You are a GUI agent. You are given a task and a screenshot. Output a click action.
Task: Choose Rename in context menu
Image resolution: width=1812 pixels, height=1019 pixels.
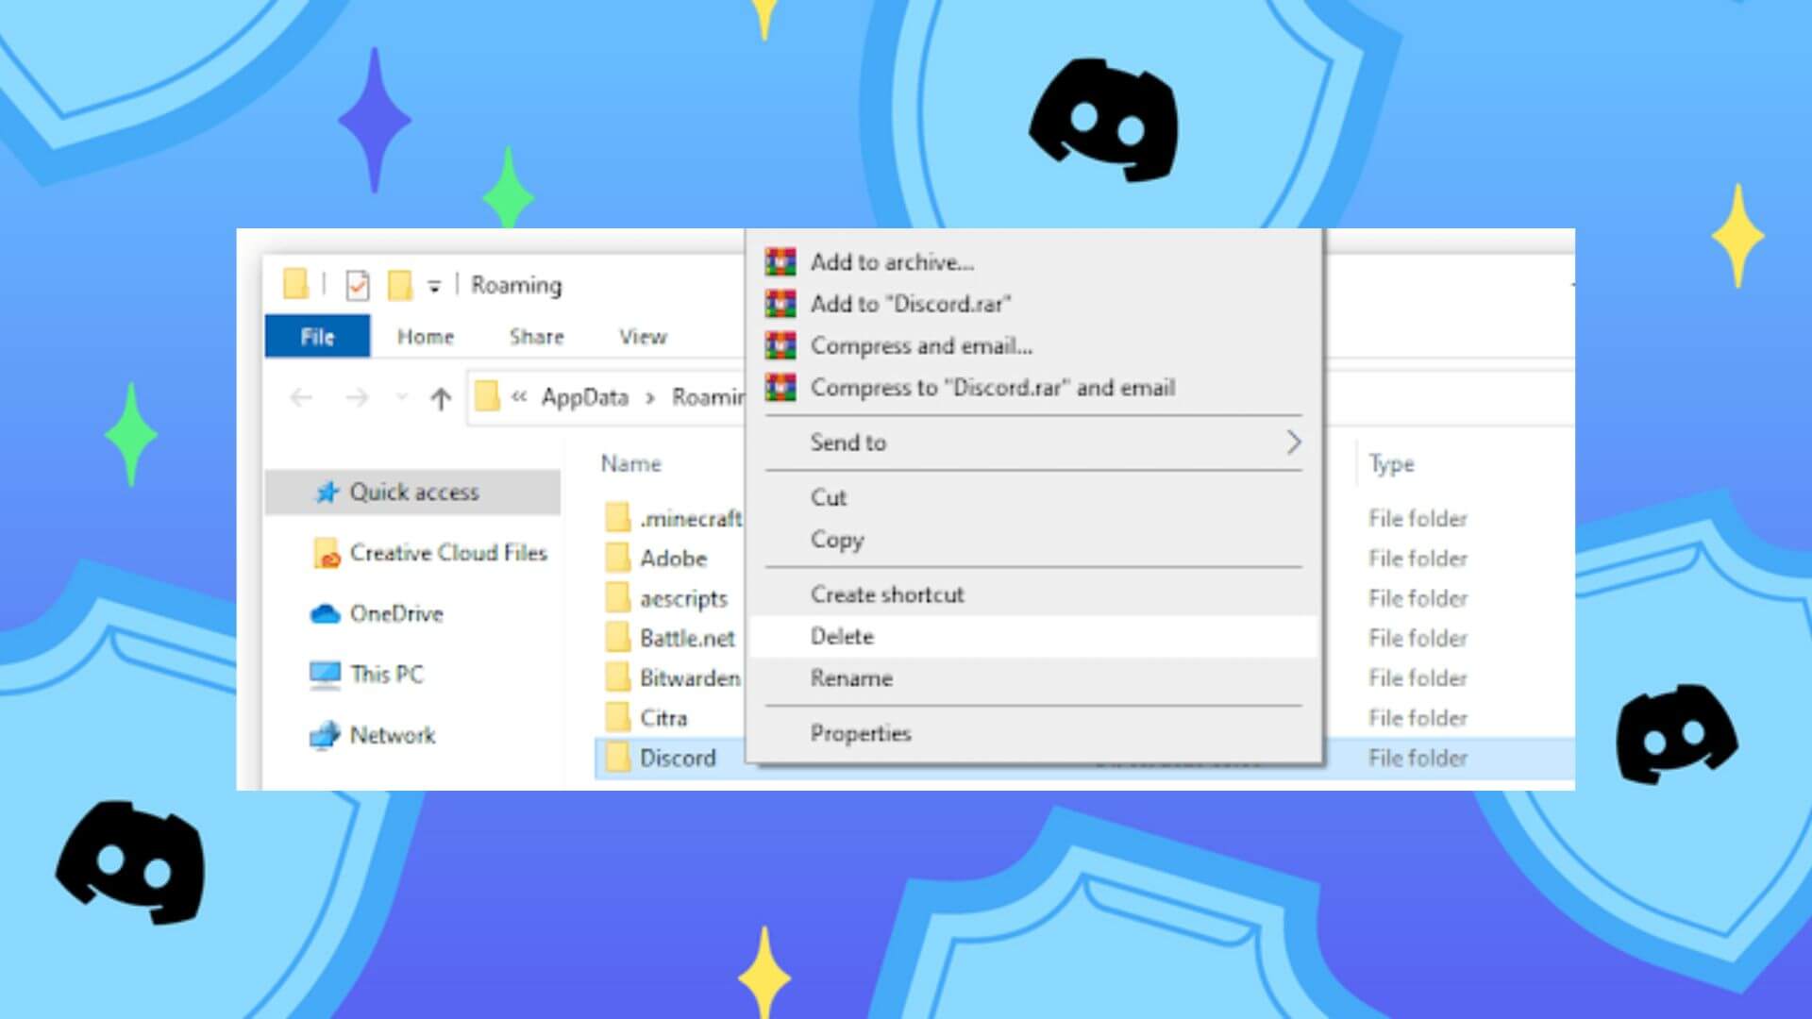pyautogui.click(x=1032, y=678)
